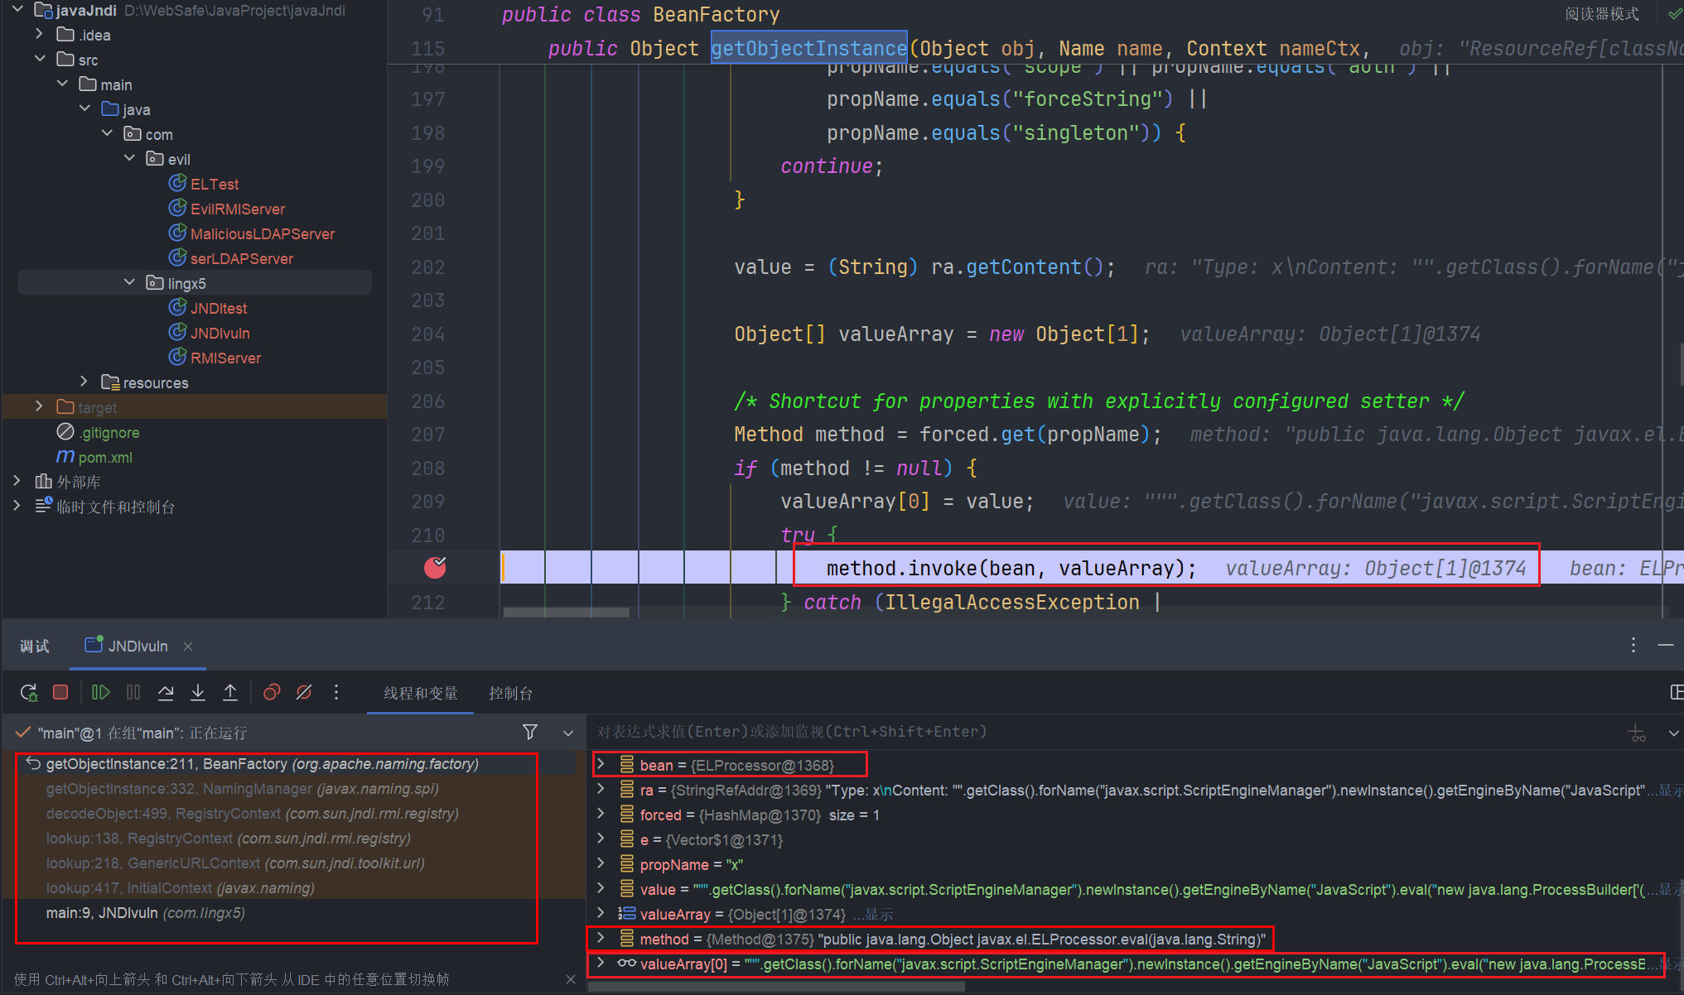Viewport: 1684px width, 995px height.
Task: Select the JNDIvuln debug session tab
Action: click(137, 647)
